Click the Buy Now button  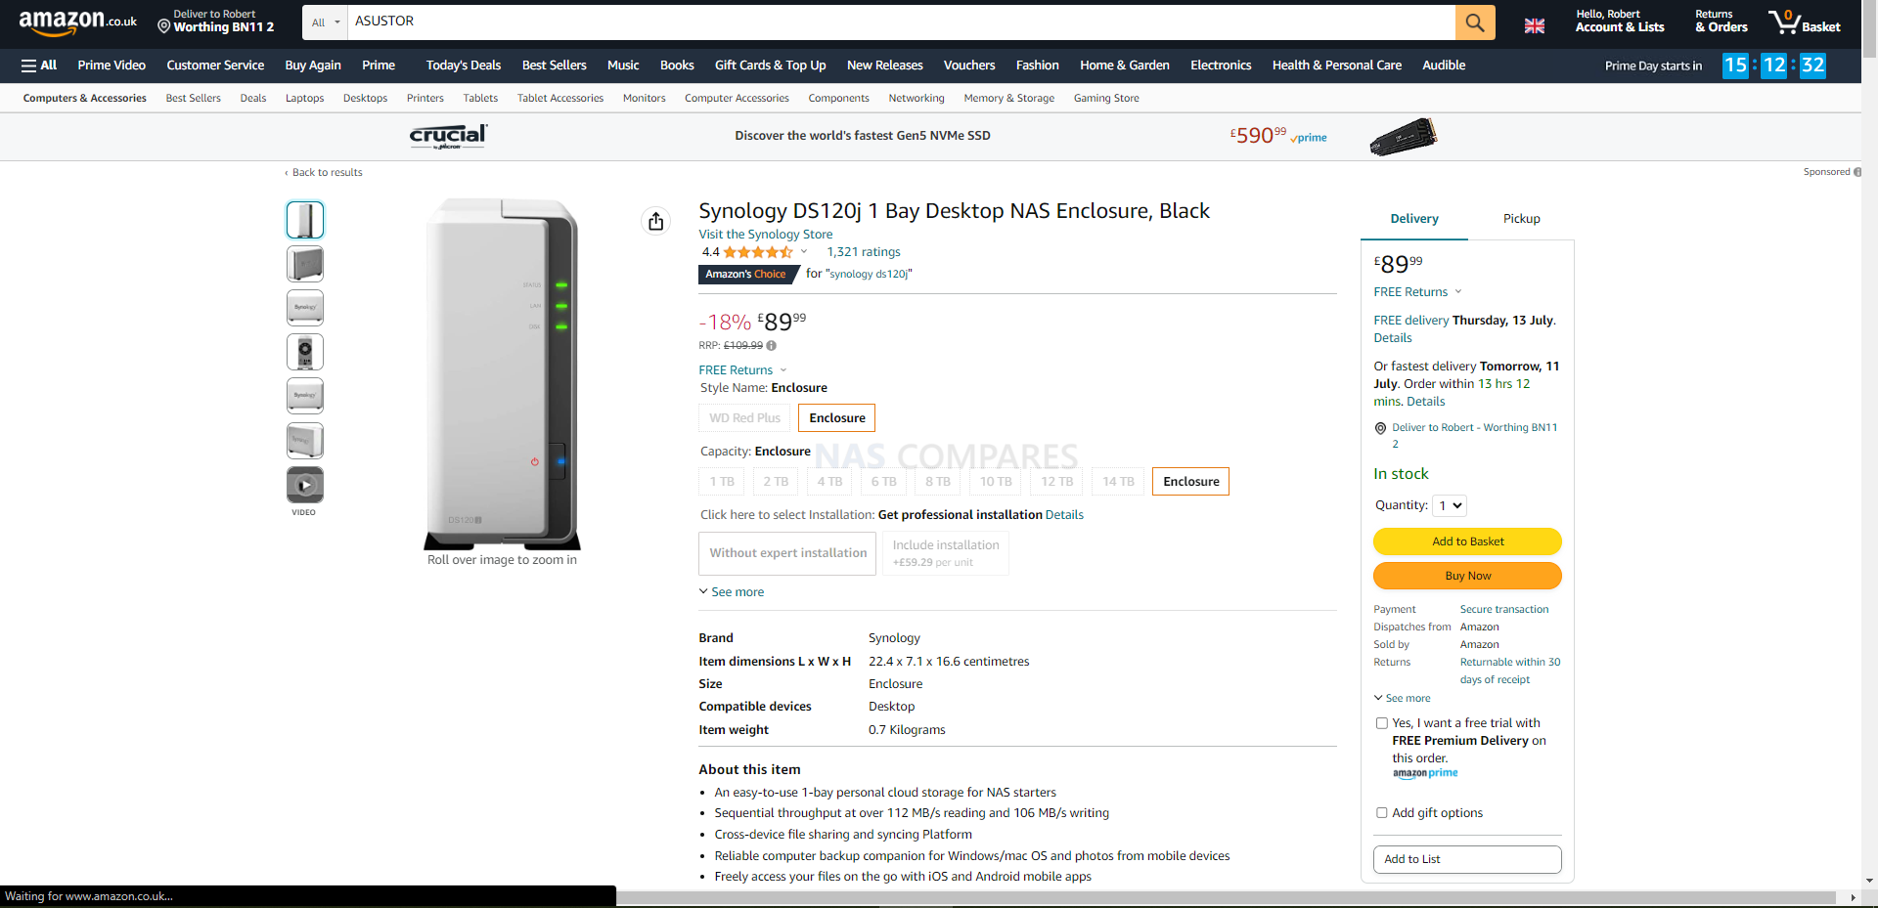pos(1467,576)
